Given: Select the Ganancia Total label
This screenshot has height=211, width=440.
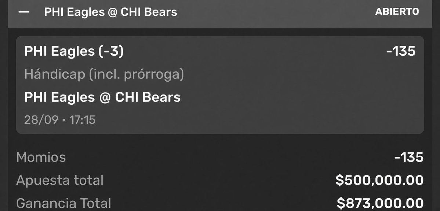Looking at the screenshot, I should pos(64,203).
